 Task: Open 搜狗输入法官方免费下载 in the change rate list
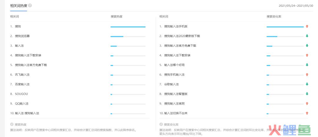coord(180,46)
